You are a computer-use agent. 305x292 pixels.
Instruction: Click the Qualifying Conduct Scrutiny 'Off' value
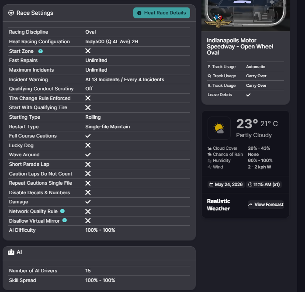click(89, 89)
